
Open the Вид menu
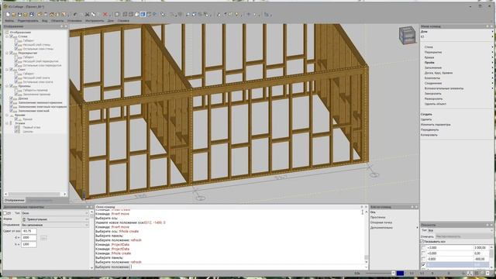(x=45, y=21)
